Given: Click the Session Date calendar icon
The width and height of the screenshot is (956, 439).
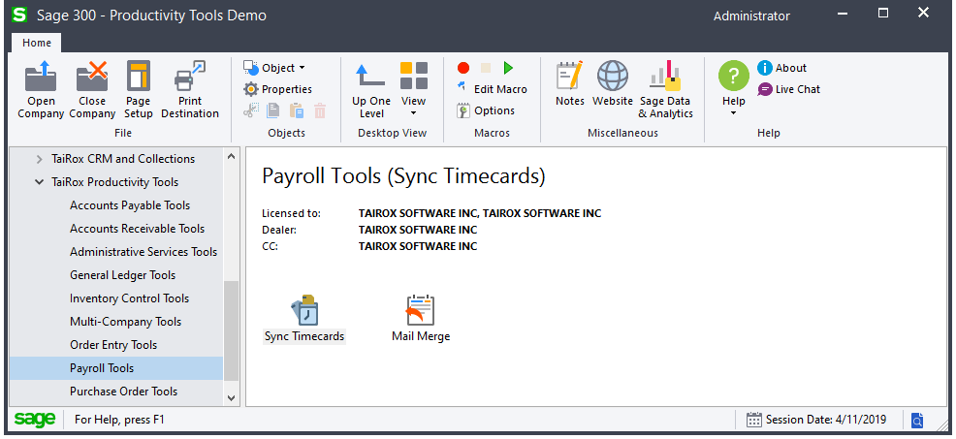Looking at the screenshot, I should (x=754, y=420).
